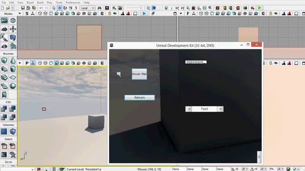Adjust the camera speed slider in toolbar
305x171 pixels.
[x=134, y=8]
